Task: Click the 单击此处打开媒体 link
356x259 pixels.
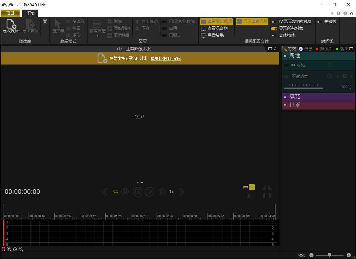Action: (x=166, y=58)
